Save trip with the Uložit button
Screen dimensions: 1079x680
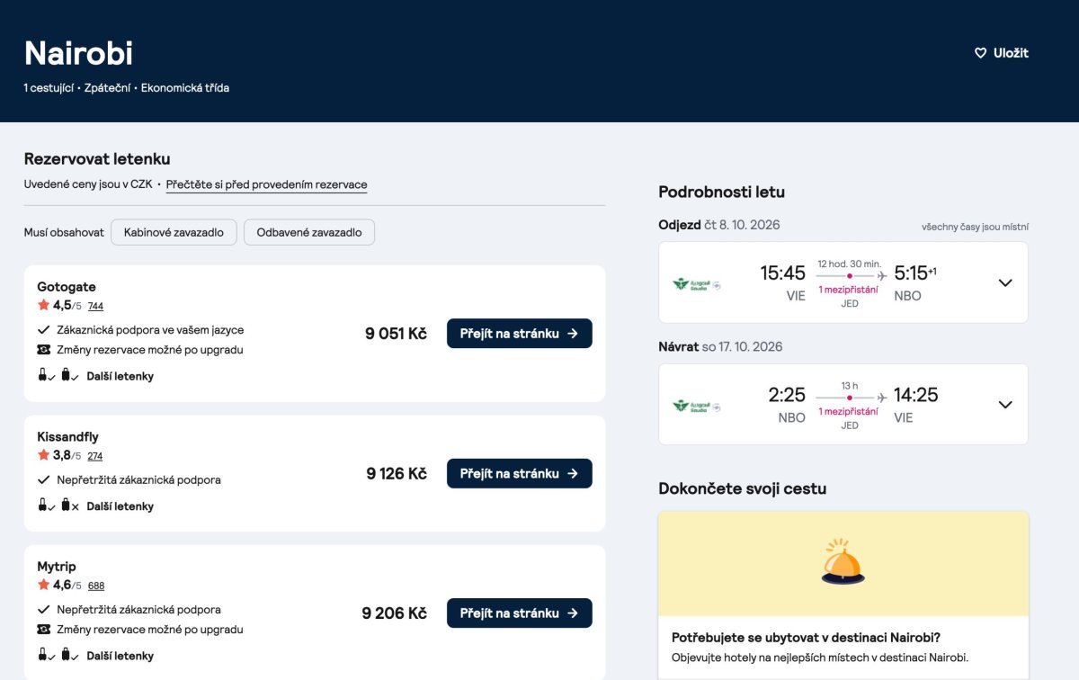(x=1002, y=53)
